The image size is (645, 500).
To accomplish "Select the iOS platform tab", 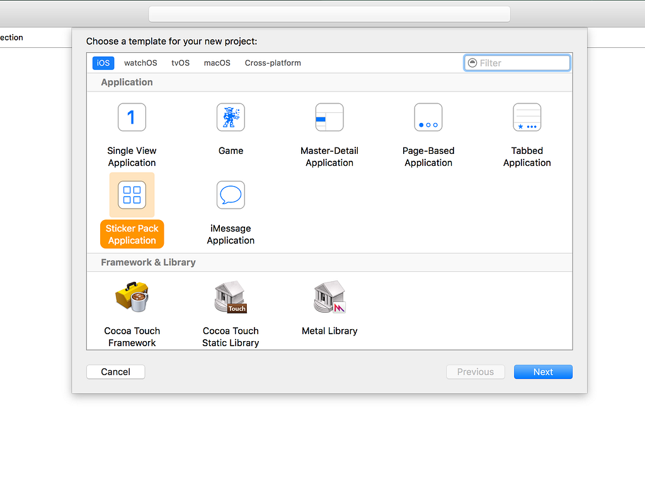I will (x=103, y=63).
